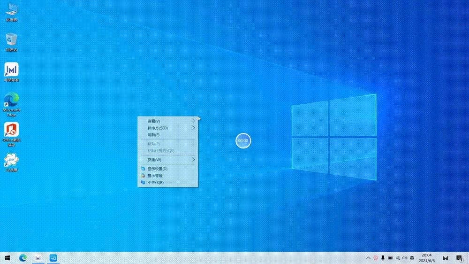Select the Office激活指导 desktop shortcut
The height and width of the screenshot is (264, 469).
point(11,134)
